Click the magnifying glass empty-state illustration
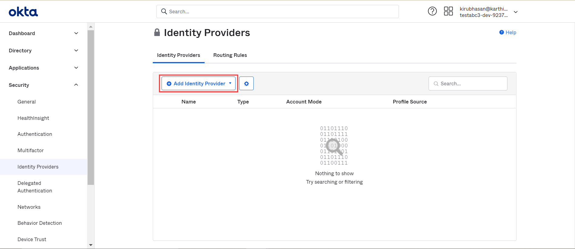Screen dimensions: 575x249 click(x=334, y=146)
